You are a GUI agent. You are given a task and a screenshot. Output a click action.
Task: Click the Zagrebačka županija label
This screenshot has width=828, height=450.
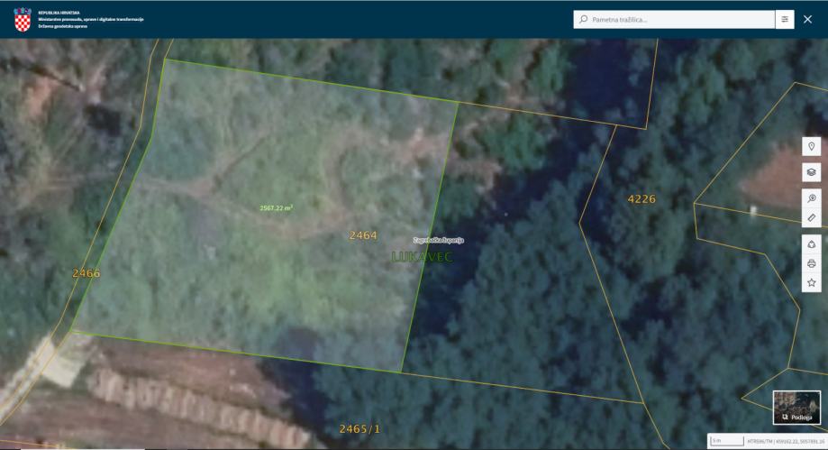tap(438, 240)
